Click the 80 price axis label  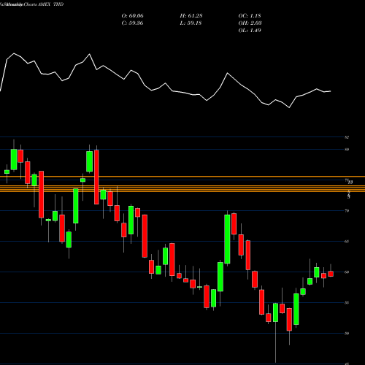pyautogui.click(x=347, y=150)
